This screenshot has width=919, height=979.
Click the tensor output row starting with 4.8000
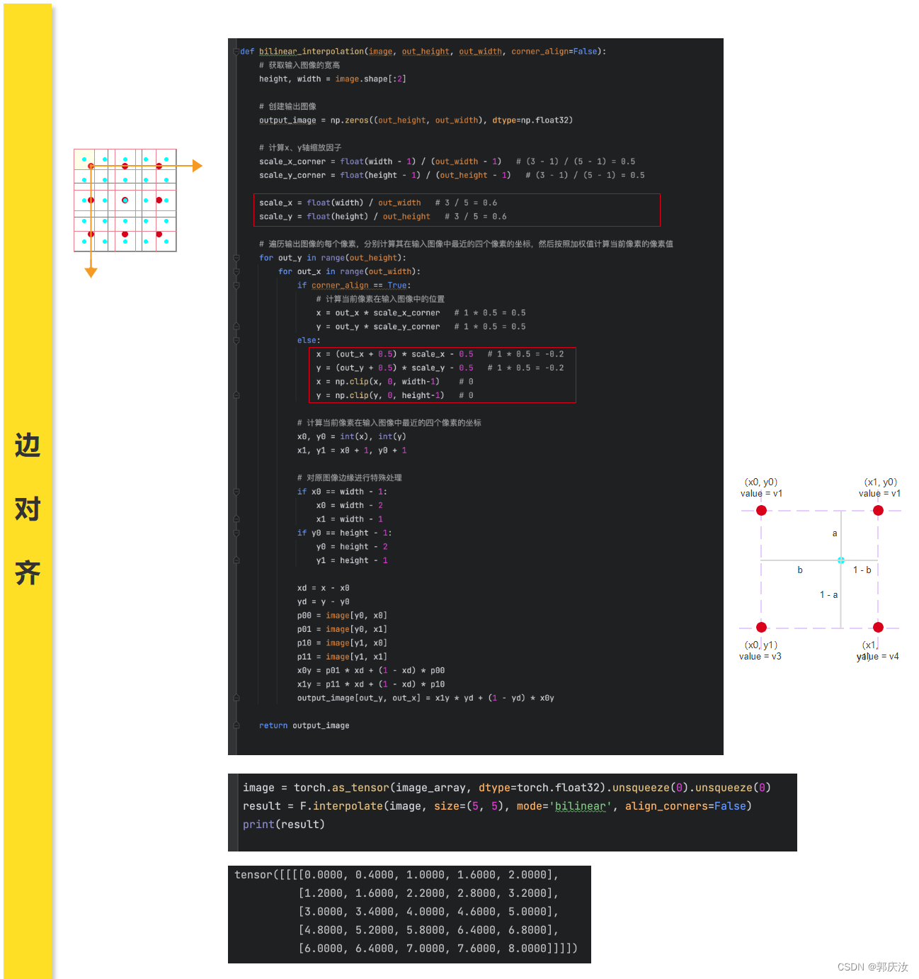[x=428, y=930]
